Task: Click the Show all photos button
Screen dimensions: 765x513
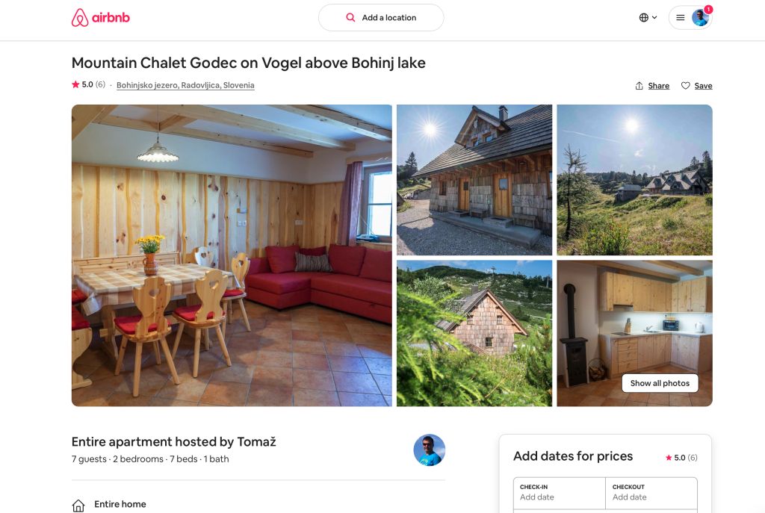Action: coord(660,383)
